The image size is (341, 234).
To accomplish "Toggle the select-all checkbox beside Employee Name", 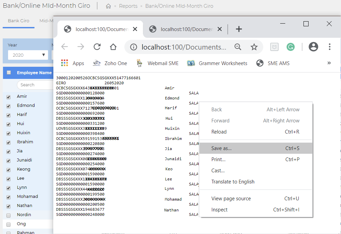I will coord(9,72).
